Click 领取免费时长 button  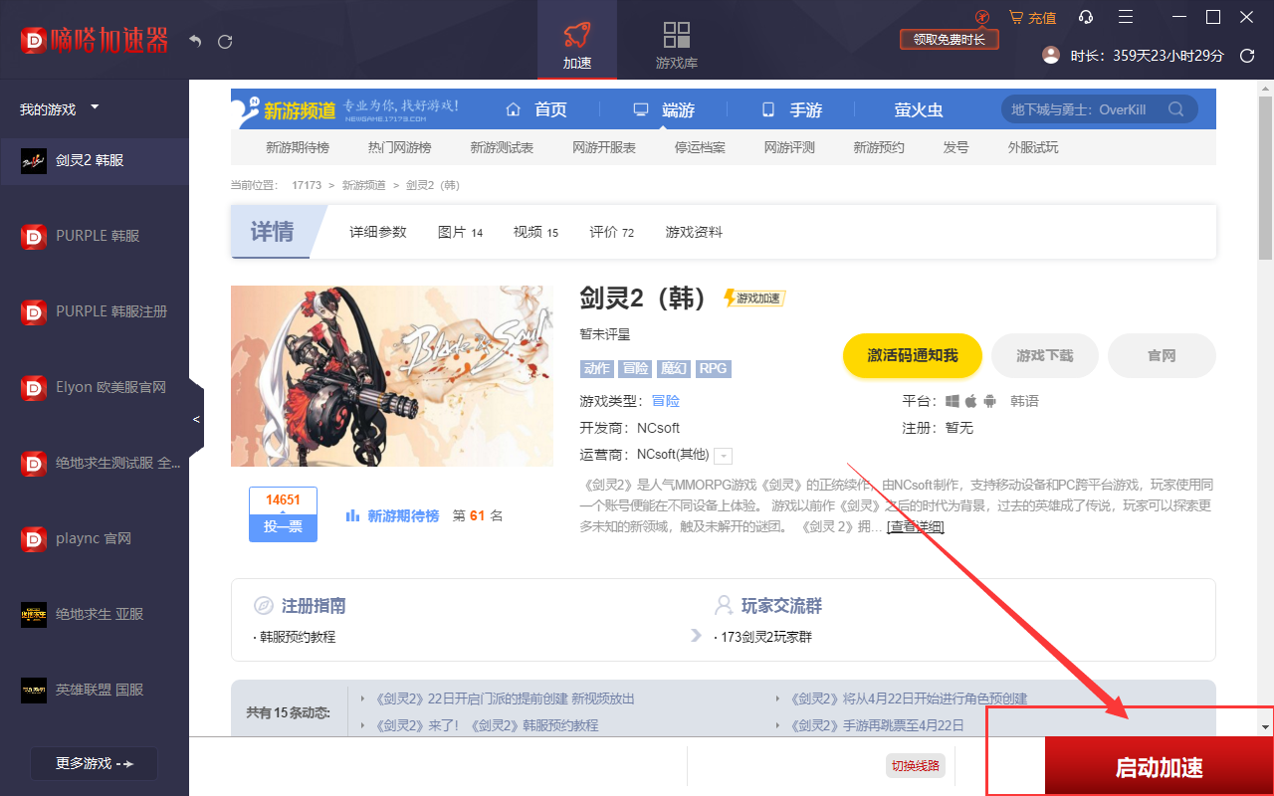[x=949, y=40]
